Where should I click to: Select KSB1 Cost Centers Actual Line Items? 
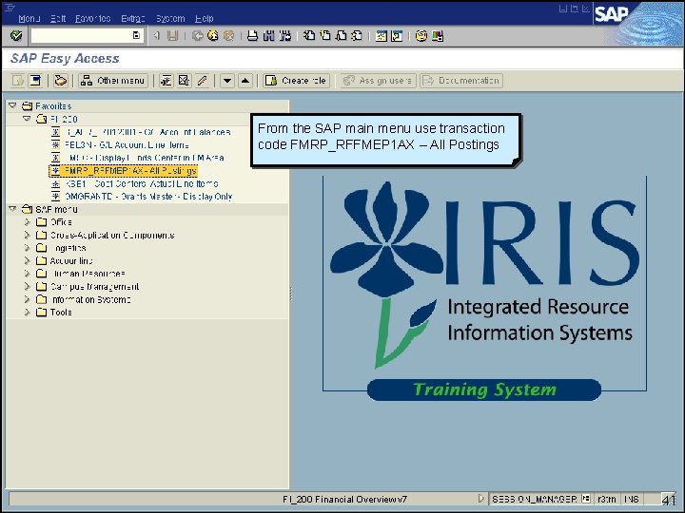click(142, 183)
